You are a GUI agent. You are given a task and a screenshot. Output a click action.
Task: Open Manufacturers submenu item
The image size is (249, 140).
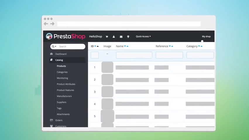tap(64, 96)
